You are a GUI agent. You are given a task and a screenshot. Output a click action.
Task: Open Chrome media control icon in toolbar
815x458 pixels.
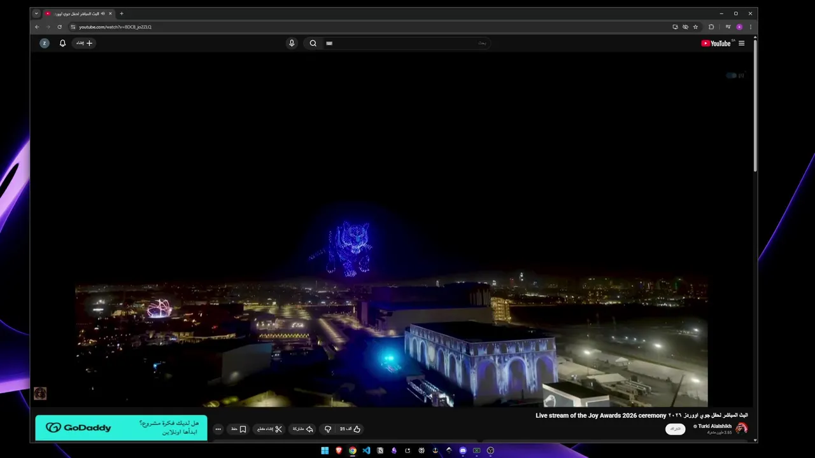[x=728, y=27]
